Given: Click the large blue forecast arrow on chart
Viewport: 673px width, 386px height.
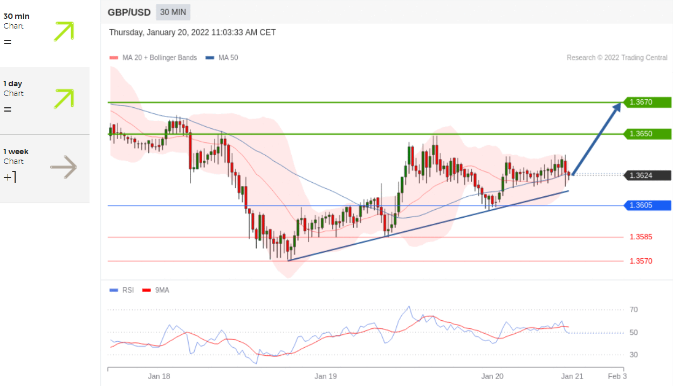Looking at the screenshot, I should pyautogui.click(x=596, y=138).
